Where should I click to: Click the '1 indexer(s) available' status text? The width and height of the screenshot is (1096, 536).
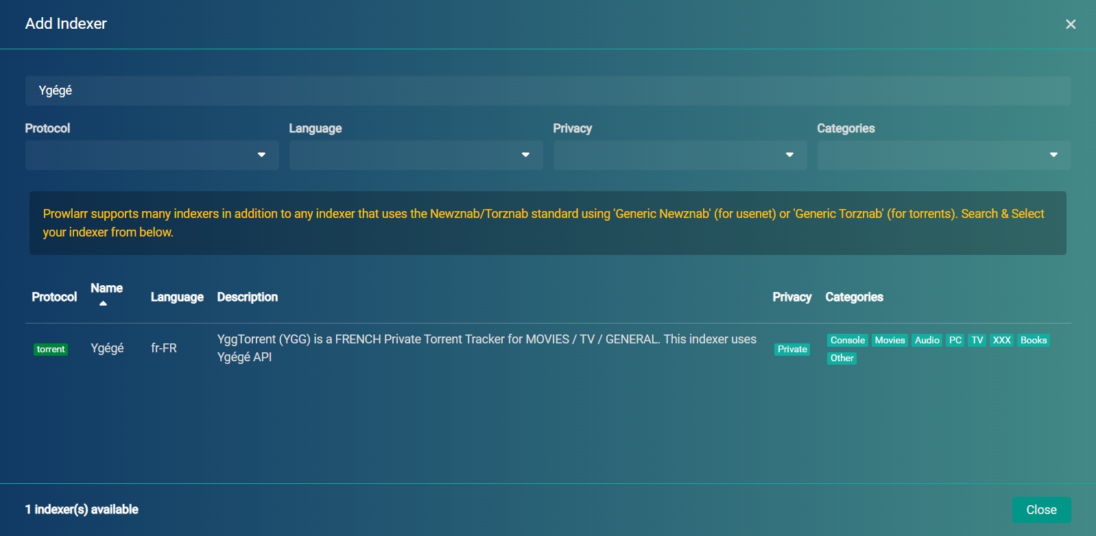[82, 509]
